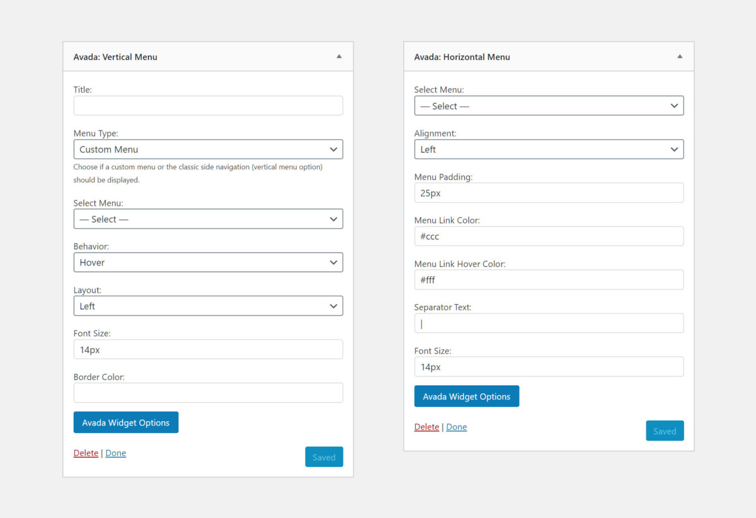Collapse the Avada: Horizontal Menu widget
The width and height of the screenshot is (756, 518).
click(x=679, y=56)
